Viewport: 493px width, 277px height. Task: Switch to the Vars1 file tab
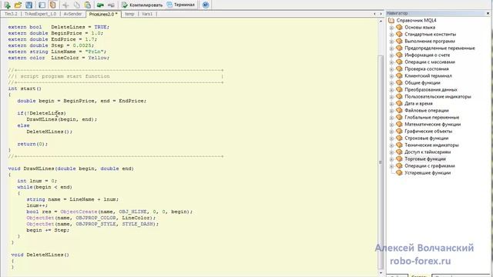coord(147,14)
